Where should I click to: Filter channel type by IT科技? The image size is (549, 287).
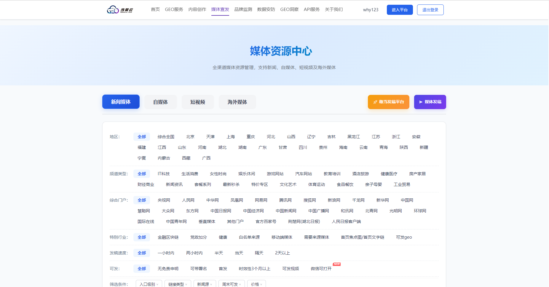[164, 174]
